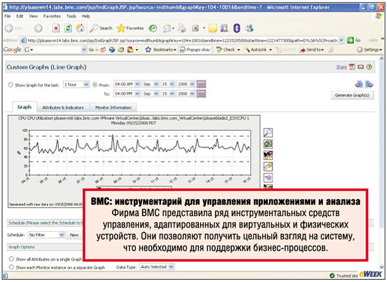Screen dimensions: 387x282
Task: Click the Share link
Action: coord(341,67)
